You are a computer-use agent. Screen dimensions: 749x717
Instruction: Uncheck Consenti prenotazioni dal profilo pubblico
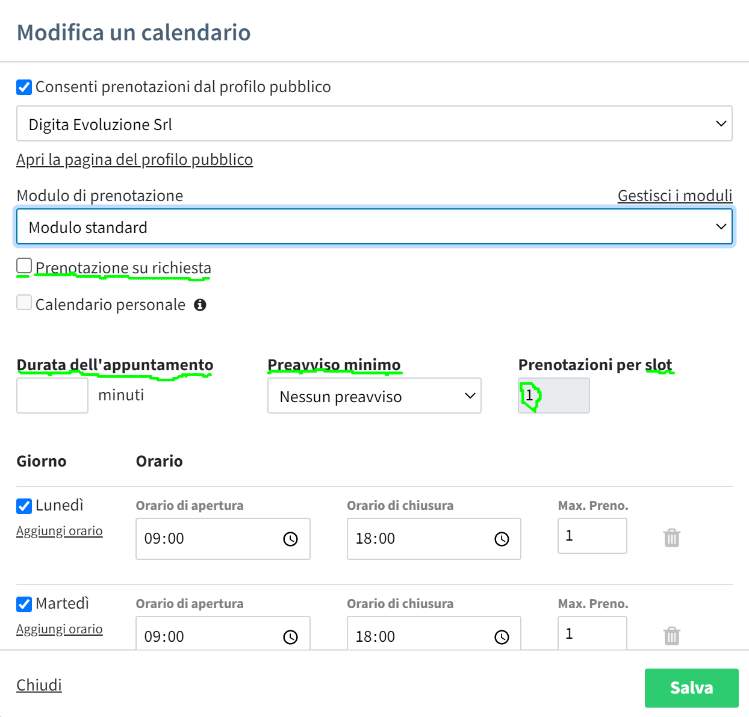pyautogui.click(x=24, y=87)
